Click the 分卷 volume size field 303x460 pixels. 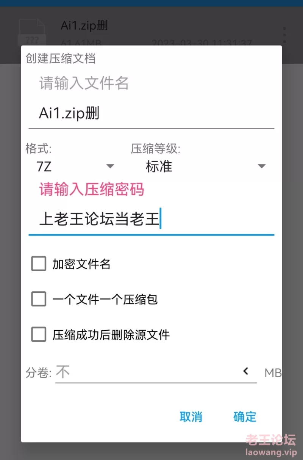(x=156, y=372)
